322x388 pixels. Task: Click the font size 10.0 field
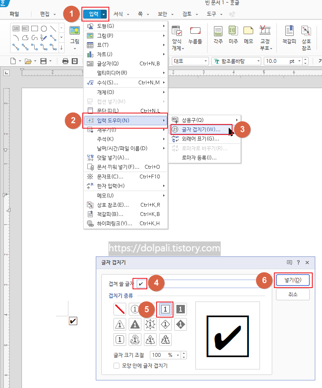[x=276, y=61]
